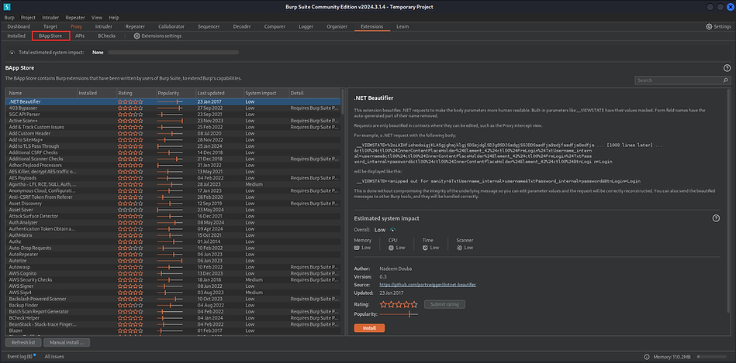The height and width of the screenshot is (363, 736).
Task: Switch to the Dashboard tab
Action: click(19, 26)
